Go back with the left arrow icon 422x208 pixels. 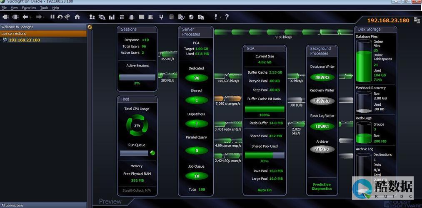[x=25, y=17]
